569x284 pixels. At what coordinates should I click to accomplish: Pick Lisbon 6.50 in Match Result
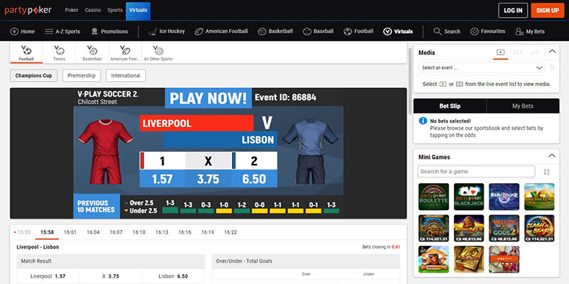click(174, 276)
